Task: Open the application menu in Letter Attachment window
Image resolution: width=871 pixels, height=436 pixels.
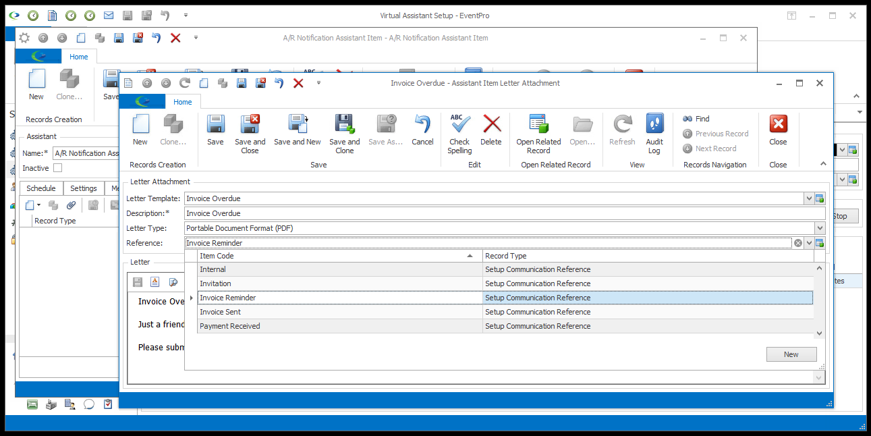Action: [x=142, y=102]
